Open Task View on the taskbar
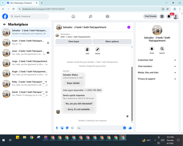 click(10, 140)
